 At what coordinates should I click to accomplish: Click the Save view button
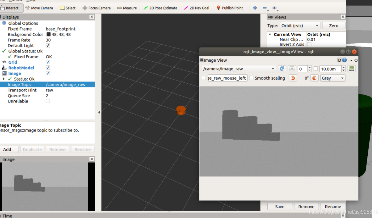click(x=280, y=207)
